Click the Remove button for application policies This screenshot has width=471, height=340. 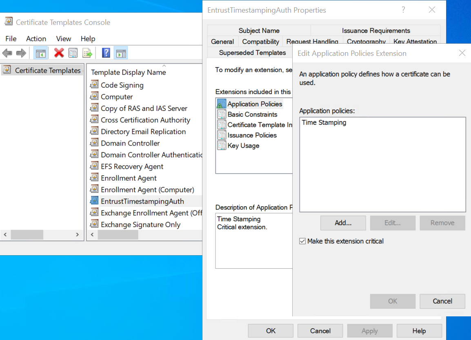(442, 223)
